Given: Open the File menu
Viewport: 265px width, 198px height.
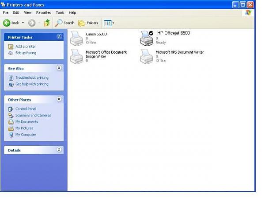Looking at the screenshot, I should [x=6, y=13].
